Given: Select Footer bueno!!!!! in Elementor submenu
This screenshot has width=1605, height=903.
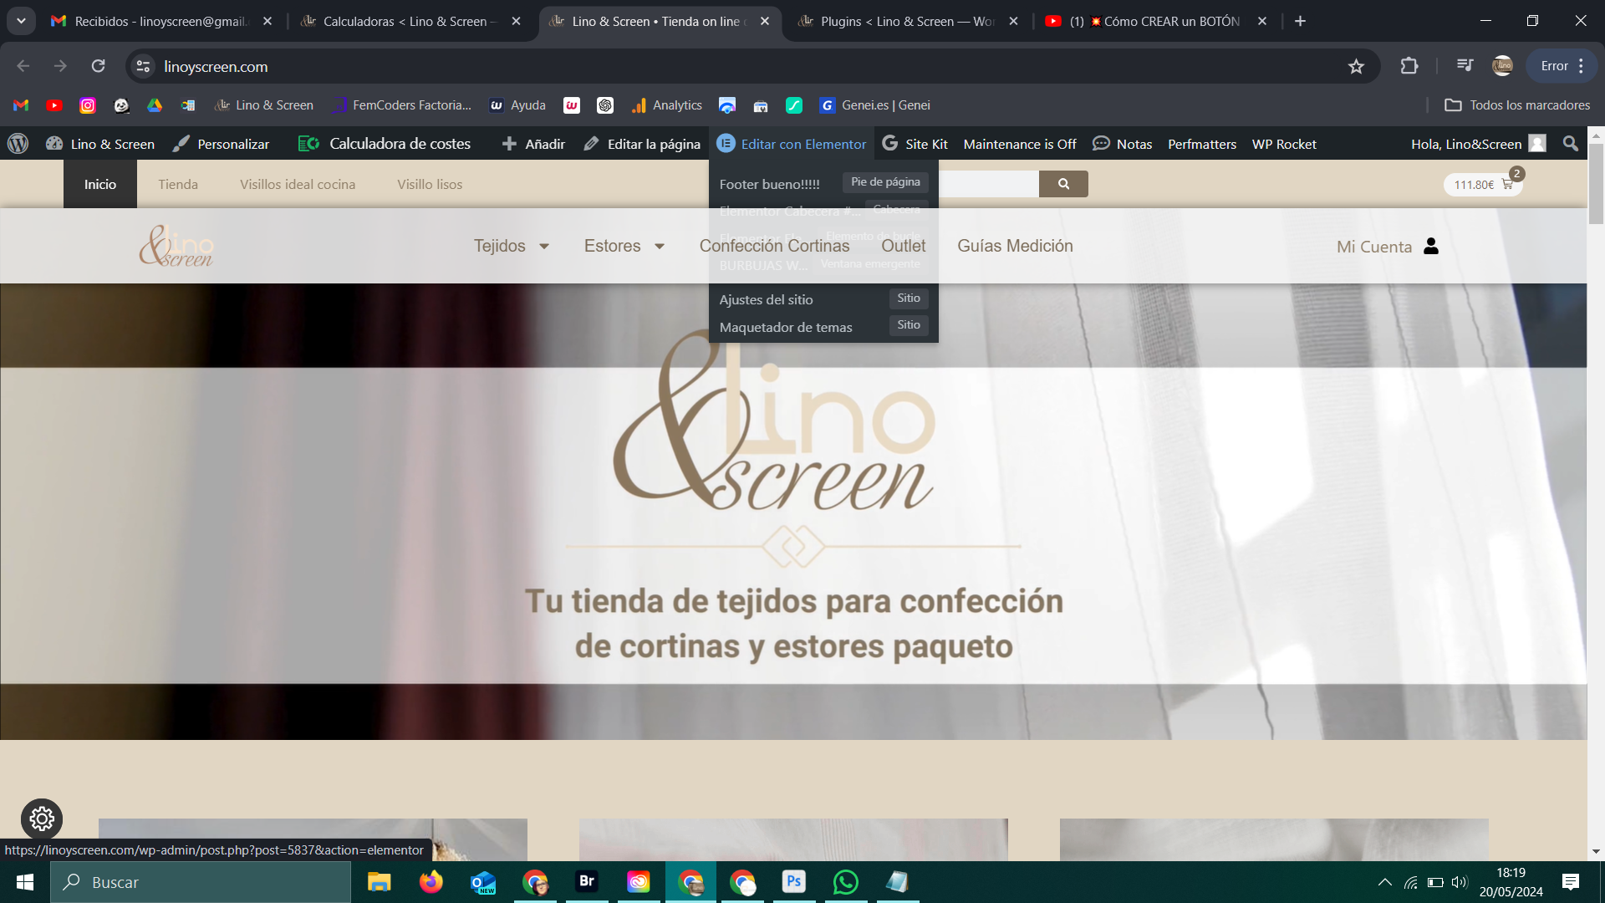Looking at the screenshot, I should (x=823, y=184).
